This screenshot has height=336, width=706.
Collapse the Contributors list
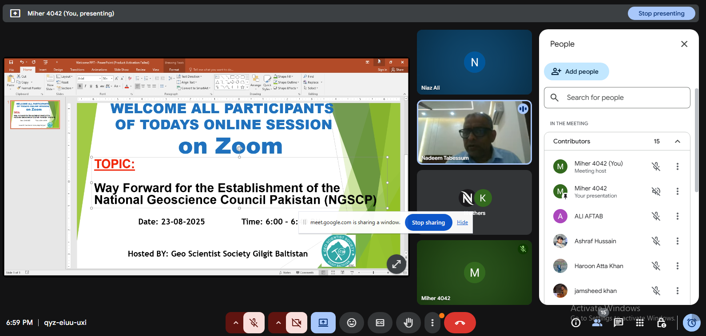678,141
